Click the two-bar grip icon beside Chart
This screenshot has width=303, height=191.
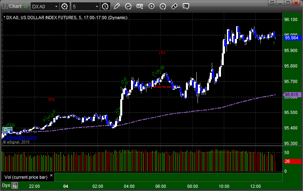tap(5, 6)
